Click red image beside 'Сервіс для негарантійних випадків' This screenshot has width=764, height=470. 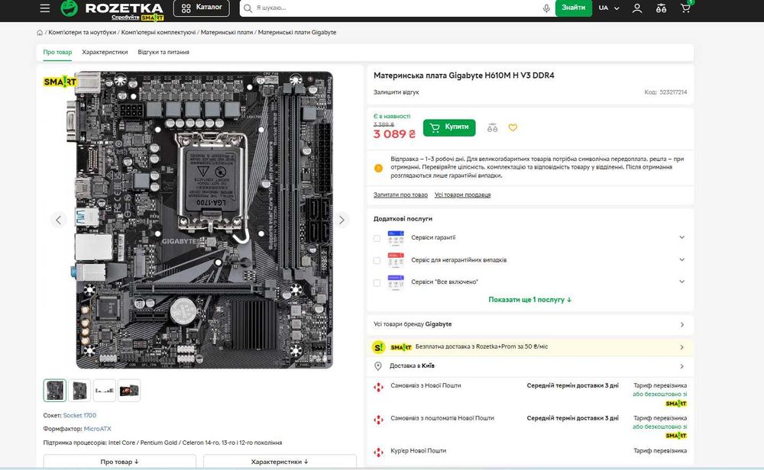click(x=396, y=260)
